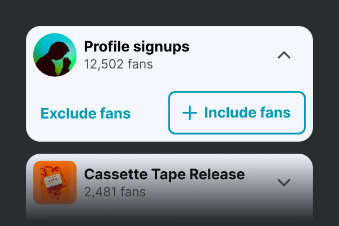
Task: Click the cassette picture on the orange cover
Action: pos(54,180)
